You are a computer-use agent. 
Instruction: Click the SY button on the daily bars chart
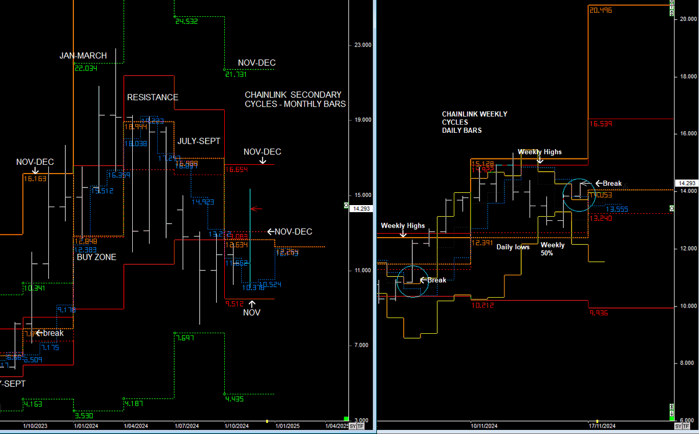(678, 427)
